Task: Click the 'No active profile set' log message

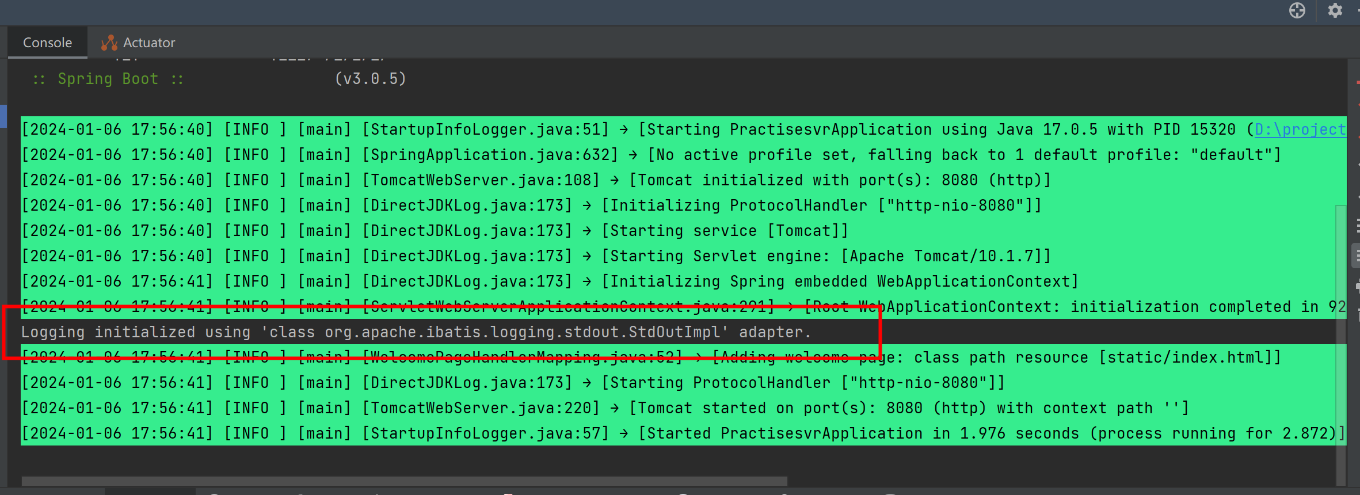Action: tap(965, 155)
